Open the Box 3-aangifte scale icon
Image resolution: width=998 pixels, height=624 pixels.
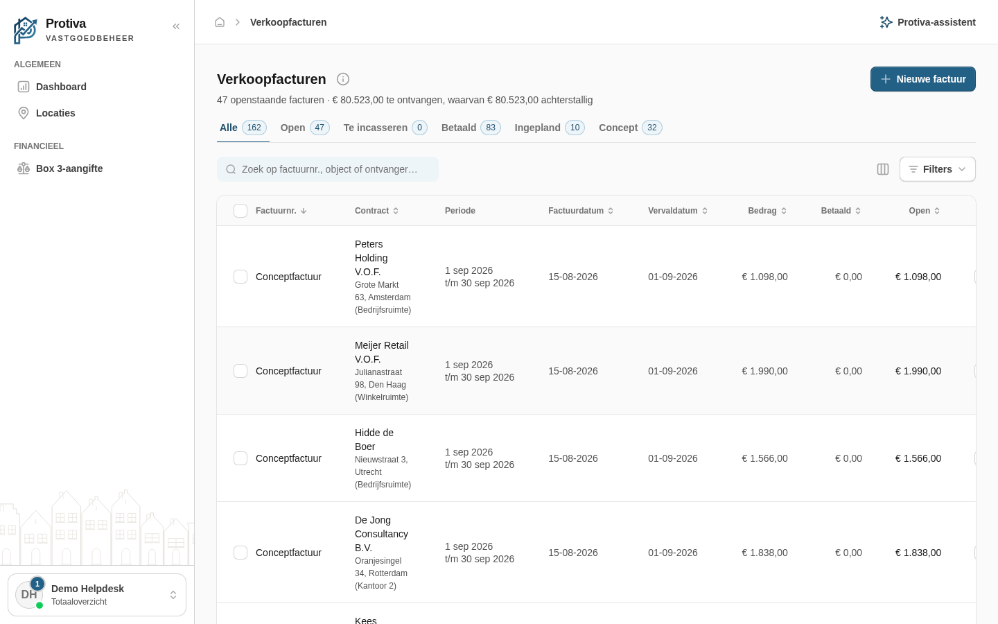[24, 168]
